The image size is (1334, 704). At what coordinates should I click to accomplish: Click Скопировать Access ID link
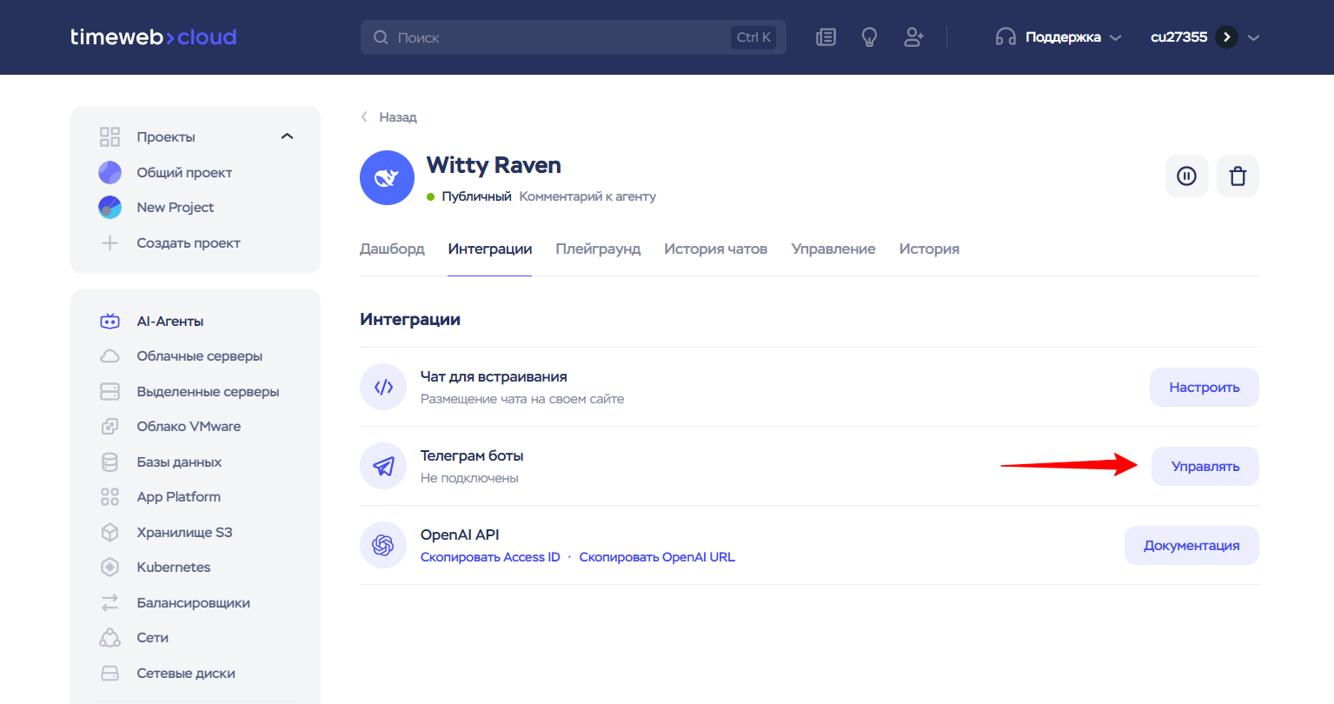coord(490,558)
